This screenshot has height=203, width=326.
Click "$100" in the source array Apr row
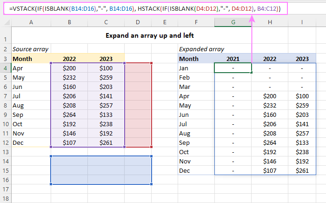(106, 68)
